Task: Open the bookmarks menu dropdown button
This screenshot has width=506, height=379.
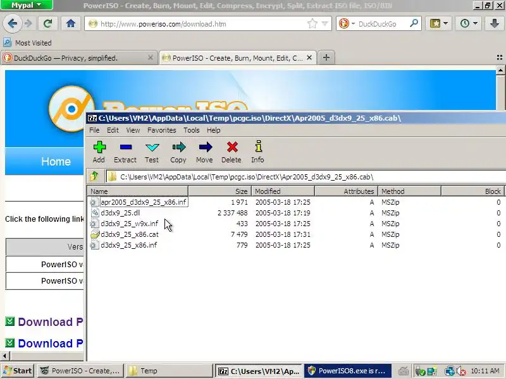Action: coord(438,23)
